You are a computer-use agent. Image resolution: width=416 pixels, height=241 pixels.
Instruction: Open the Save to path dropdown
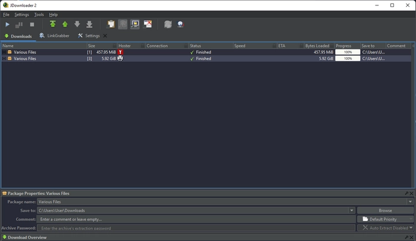tap(352, 210)
